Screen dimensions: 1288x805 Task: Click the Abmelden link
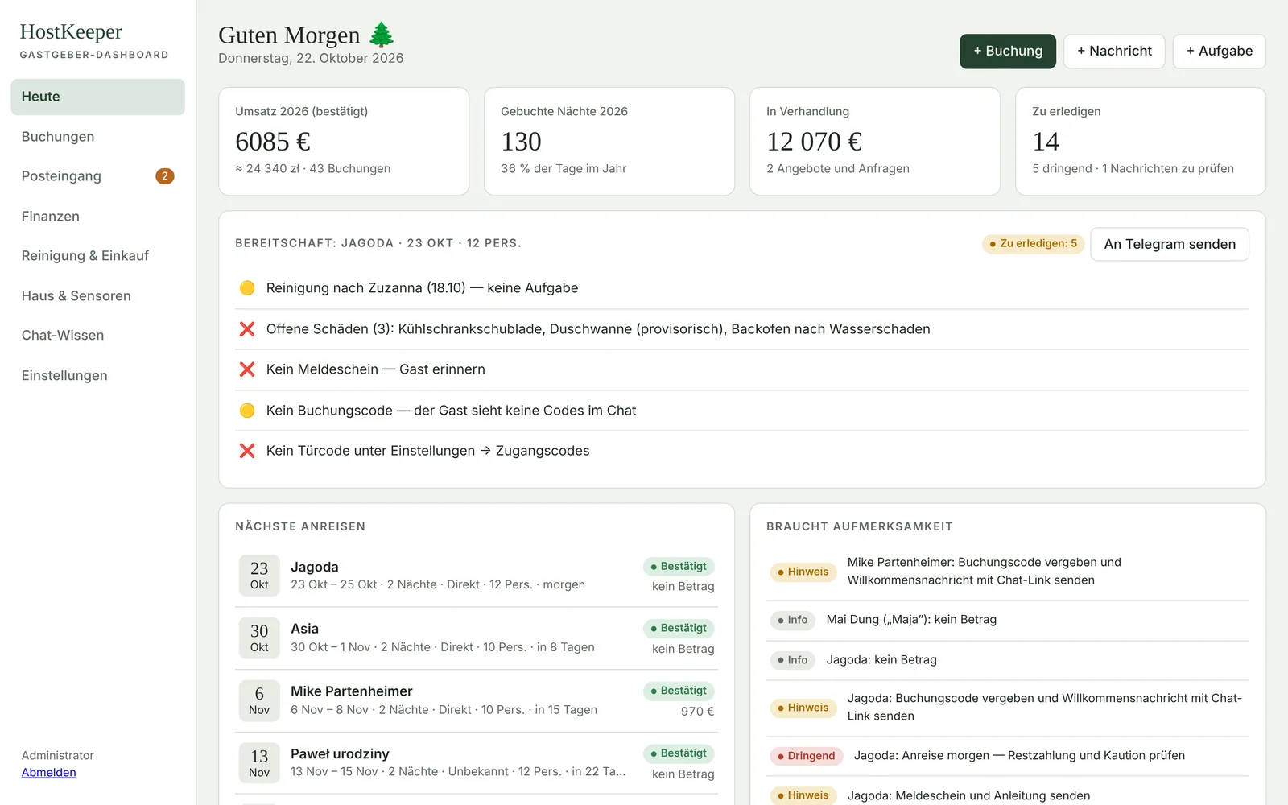point(48,773)
